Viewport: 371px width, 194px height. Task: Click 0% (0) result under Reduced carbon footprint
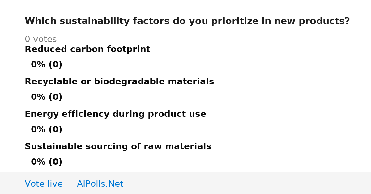(47, 65)
